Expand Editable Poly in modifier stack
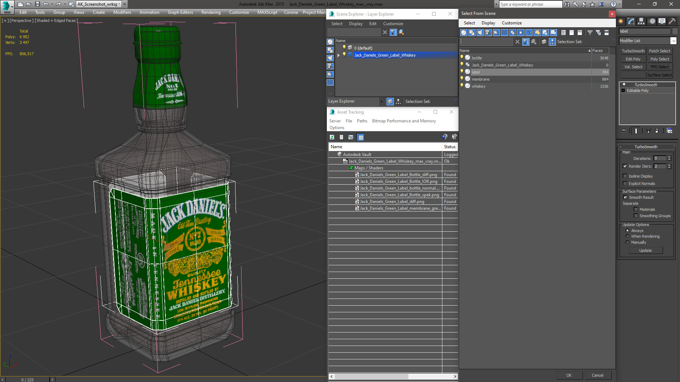 (x=623, y=91)
